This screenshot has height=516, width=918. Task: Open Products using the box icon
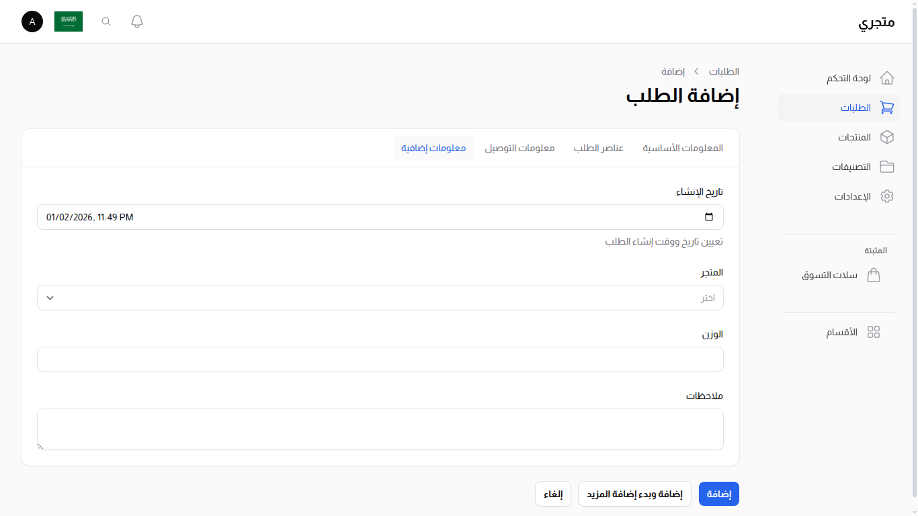click(x=887, y=137)
